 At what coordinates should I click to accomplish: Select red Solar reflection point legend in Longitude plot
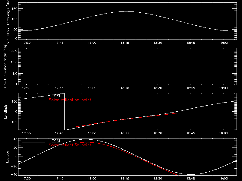[x=70, y=100]
